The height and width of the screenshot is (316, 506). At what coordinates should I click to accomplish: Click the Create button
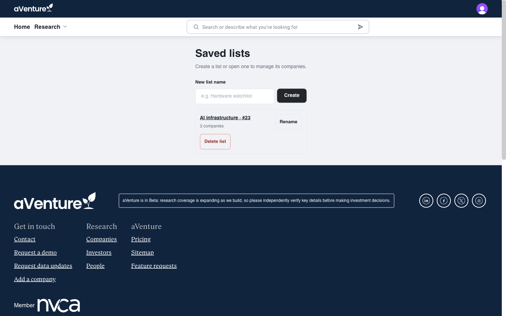click(292, 96)
